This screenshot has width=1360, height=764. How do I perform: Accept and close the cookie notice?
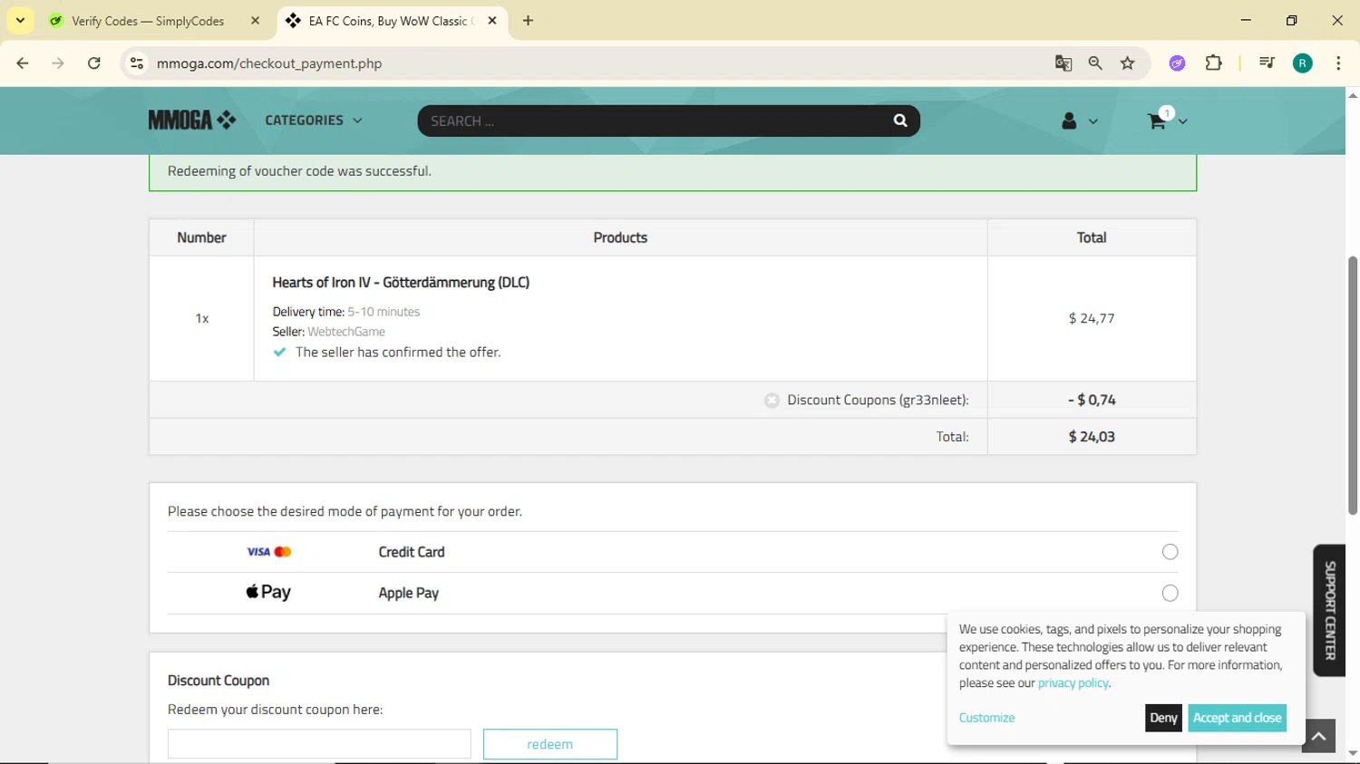pos(1237,718)
